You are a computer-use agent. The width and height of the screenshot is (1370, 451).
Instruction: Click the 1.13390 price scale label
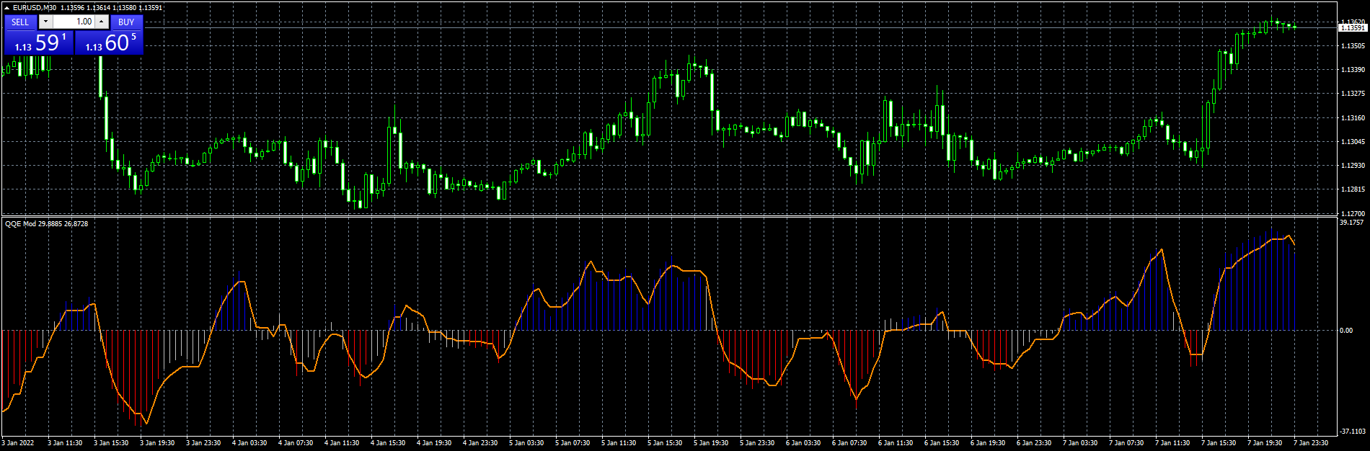point(1352,70)
